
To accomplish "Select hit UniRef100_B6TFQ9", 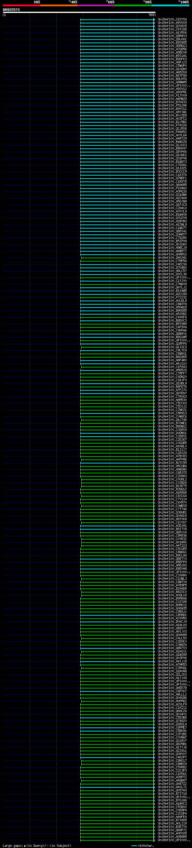I will 172,76.
